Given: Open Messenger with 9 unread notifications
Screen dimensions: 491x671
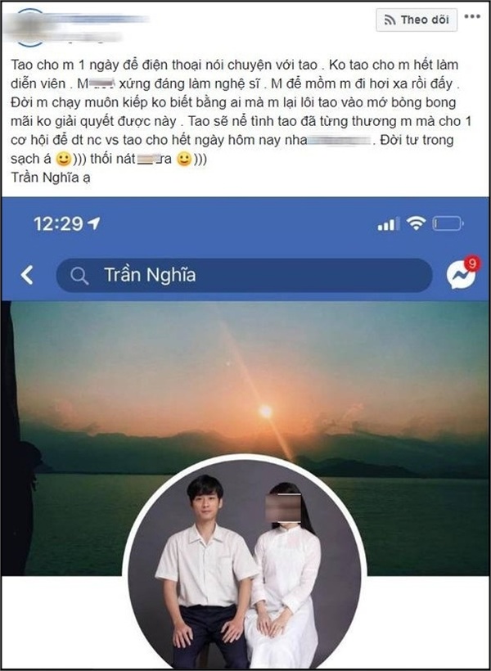Looking at the screenshot, I should [x=461, y=275].
